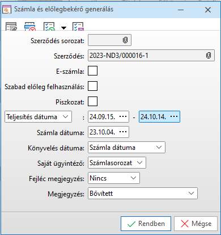Click the paperclip in Szerződés field

[208, 56]
